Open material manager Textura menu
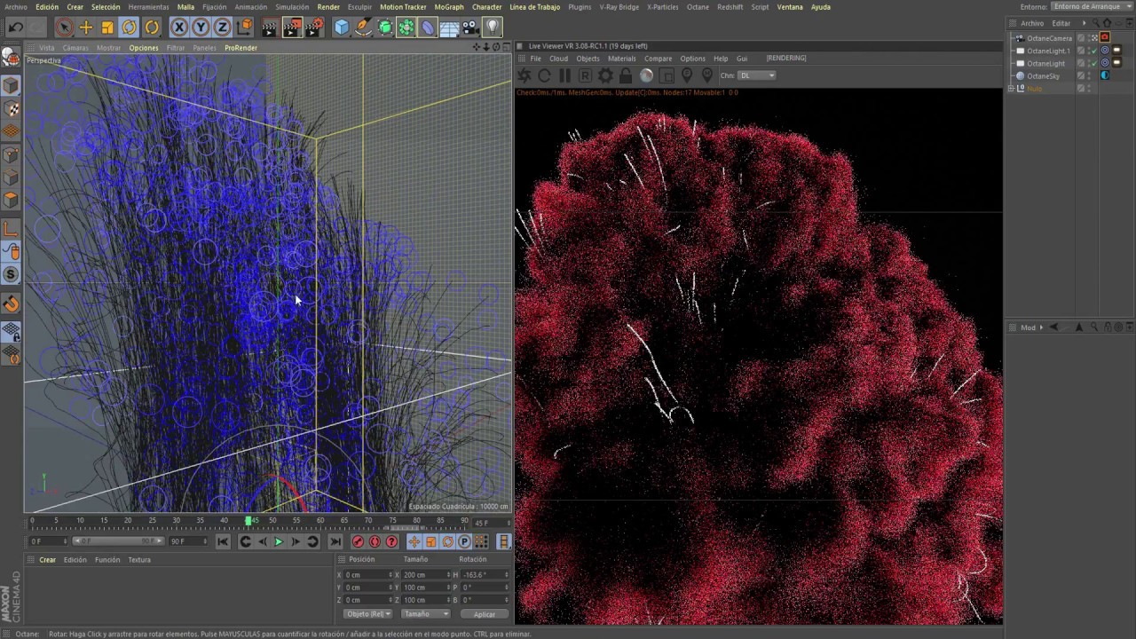 (x=139, y=560)
